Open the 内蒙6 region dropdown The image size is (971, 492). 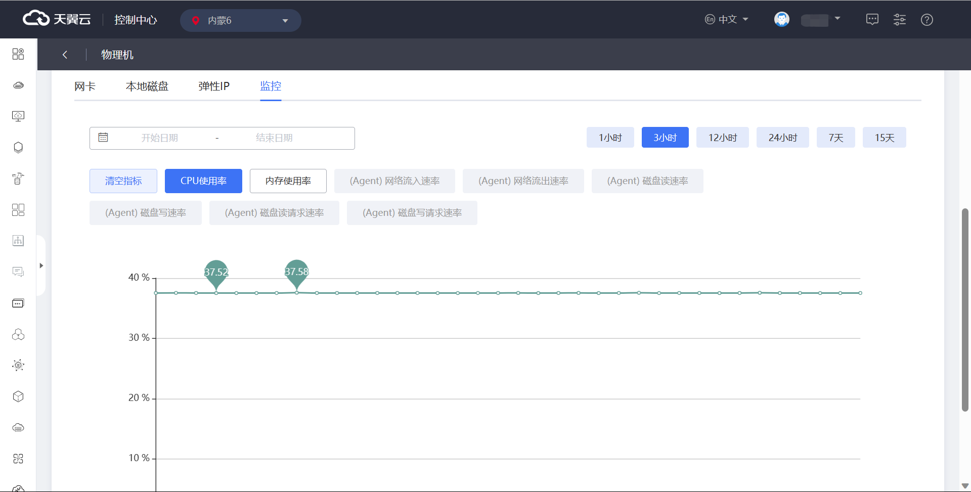click(240, 20)
